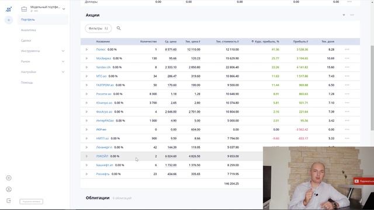
Task: Open three-dot menu for Yandex clA row
Action: [347, 67]
